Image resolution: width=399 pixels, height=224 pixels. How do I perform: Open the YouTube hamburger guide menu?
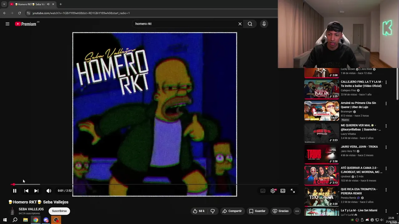(x=7, y=24)
